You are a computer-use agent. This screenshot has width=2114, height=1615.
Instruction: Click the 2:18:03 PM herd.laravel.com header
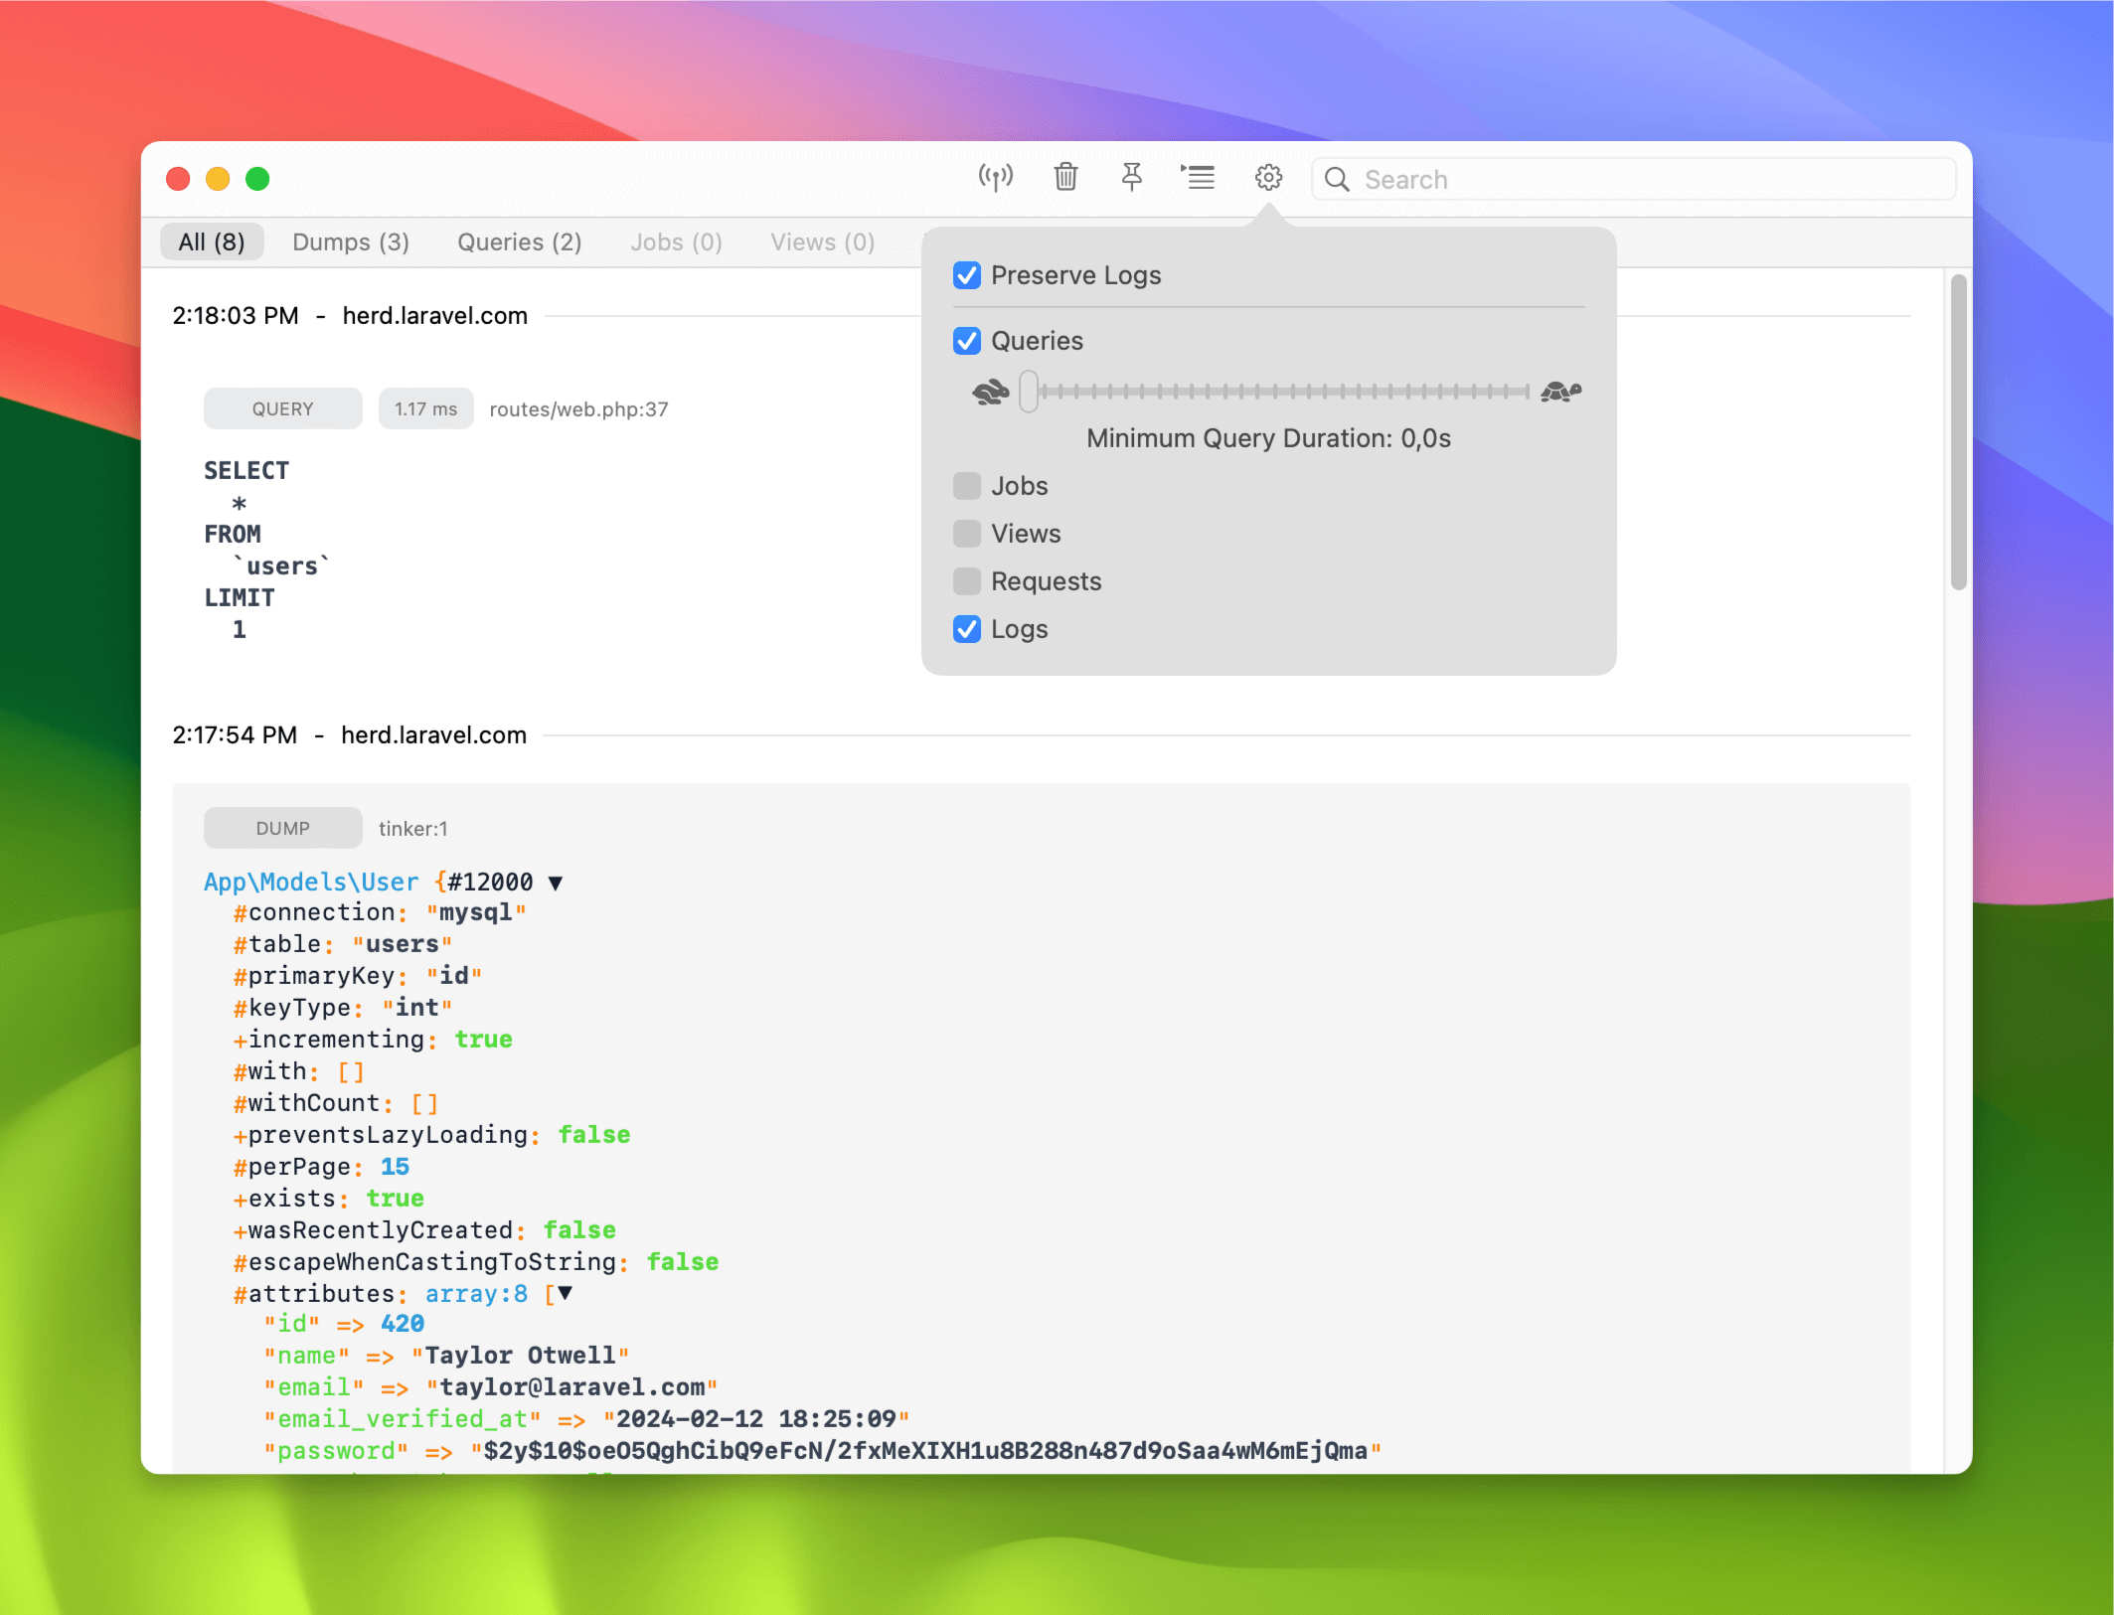[350, 316]
